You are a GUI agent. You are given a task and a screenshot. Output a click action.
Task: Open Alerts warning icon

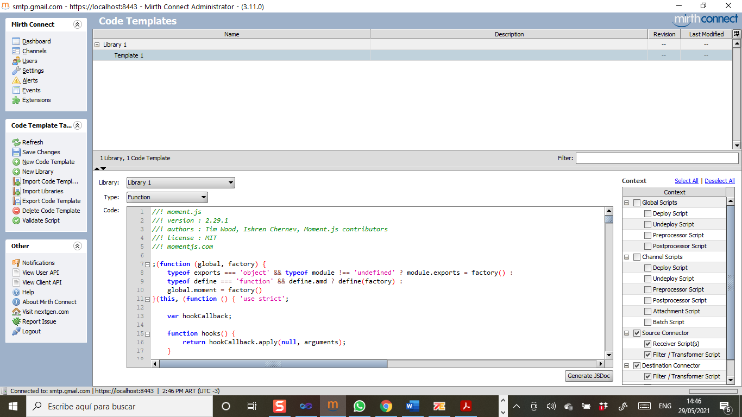point(16,80)
